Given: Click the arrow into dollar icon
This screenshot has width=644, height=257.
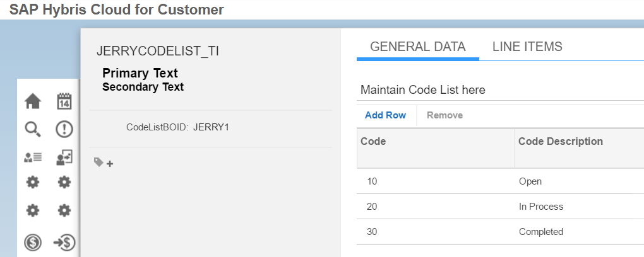Looking at the screenshot, I should (64, 243).
